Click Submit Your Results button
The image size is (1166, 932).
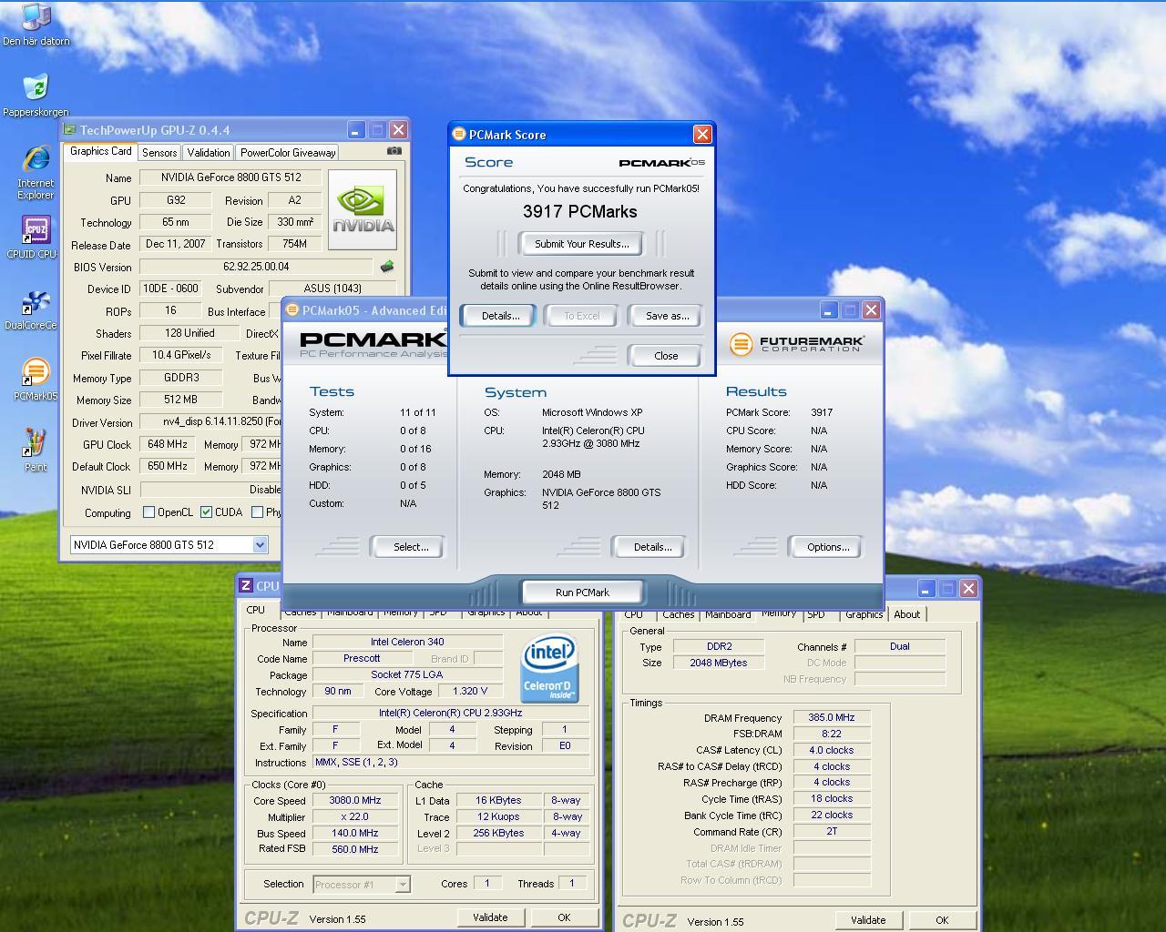(x=581, y=244)
